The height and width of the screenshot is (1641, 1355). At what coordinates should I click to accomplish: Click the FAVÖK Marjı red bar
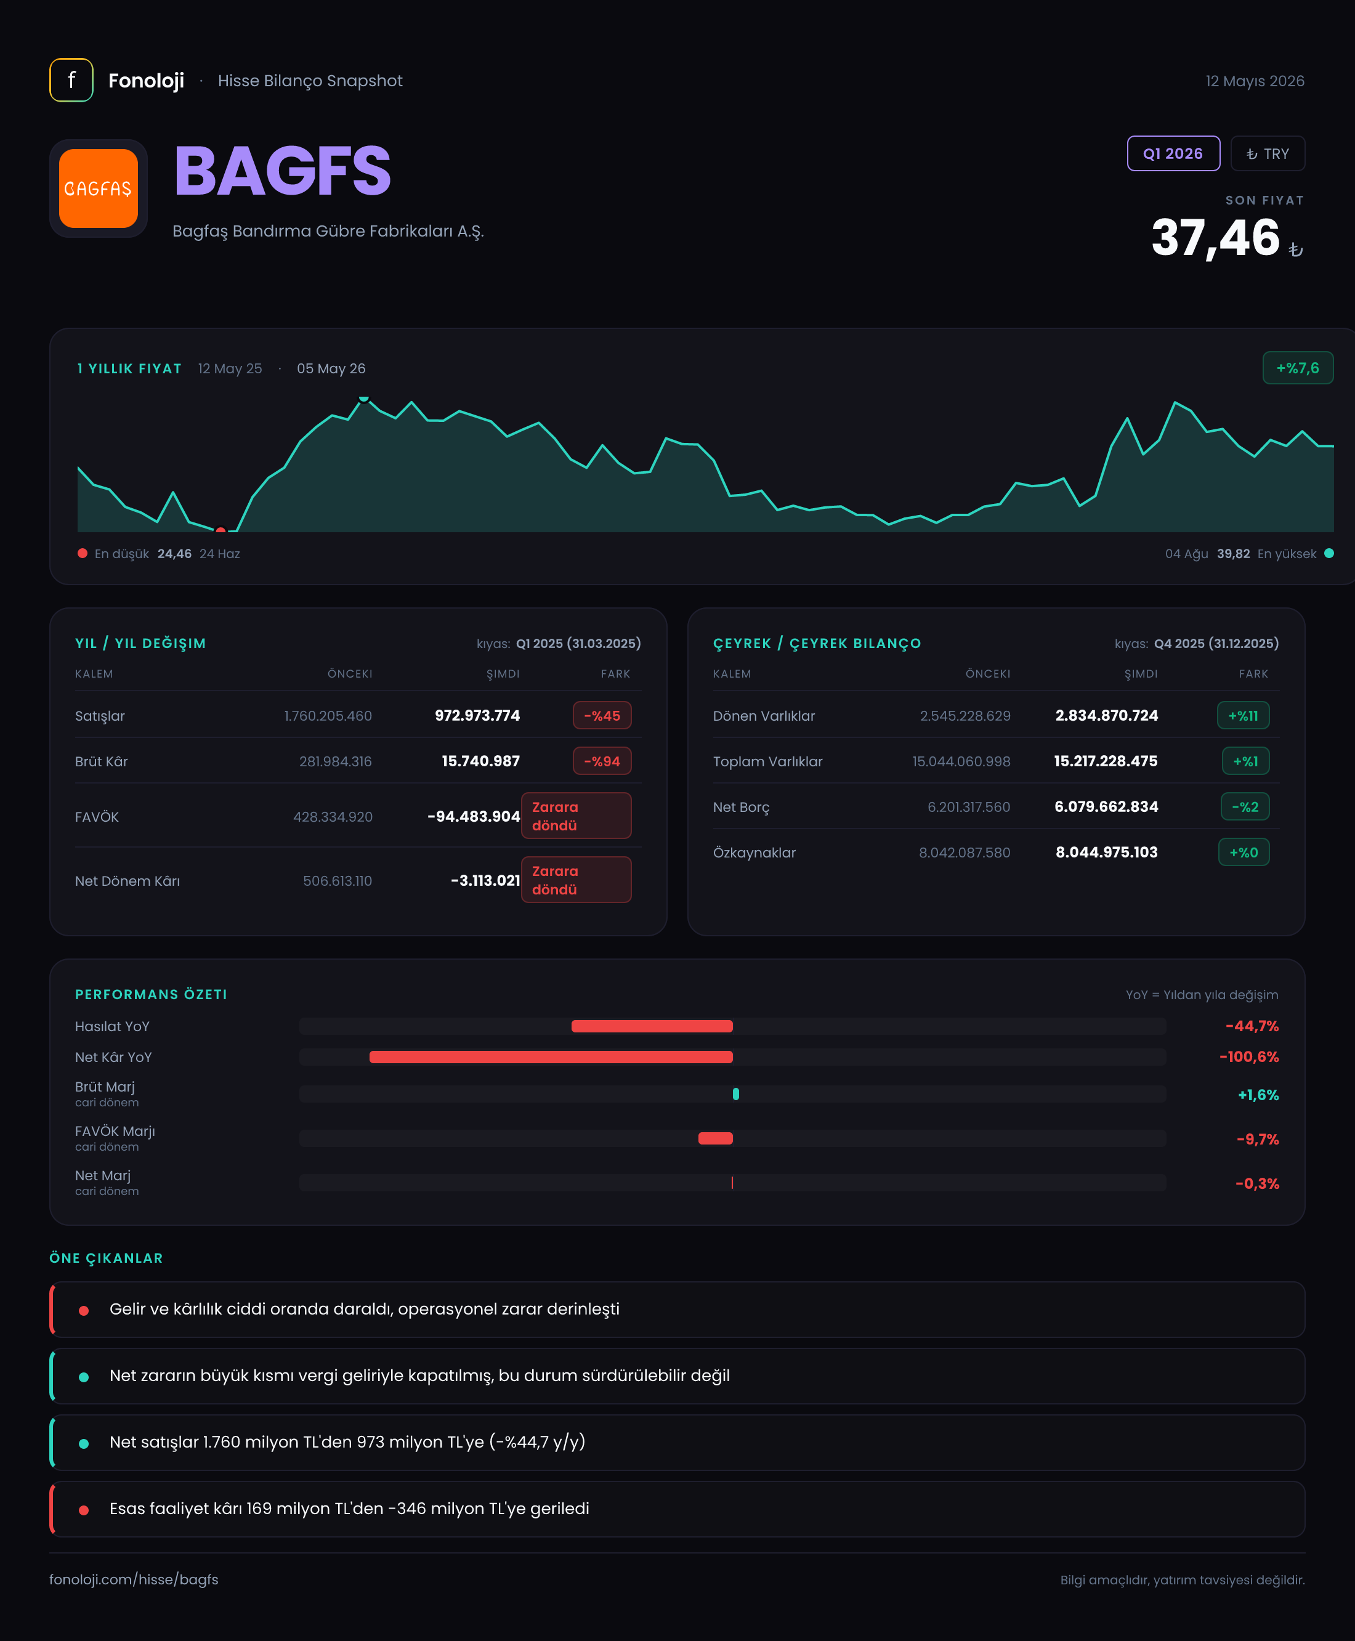pos(716,1138)
